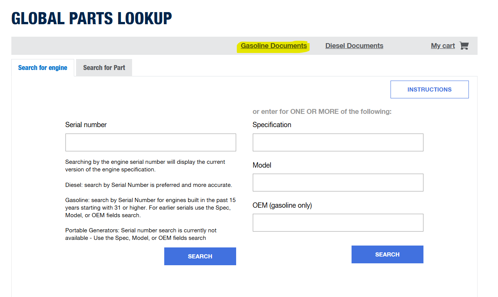Select the Model input field
This screenshot has width=498, height=297.
tap(338, 182)
